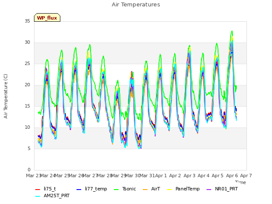272x204 pixels.
Task: Click the Apr 1 x-axis tick label
Action: (161, 176)
